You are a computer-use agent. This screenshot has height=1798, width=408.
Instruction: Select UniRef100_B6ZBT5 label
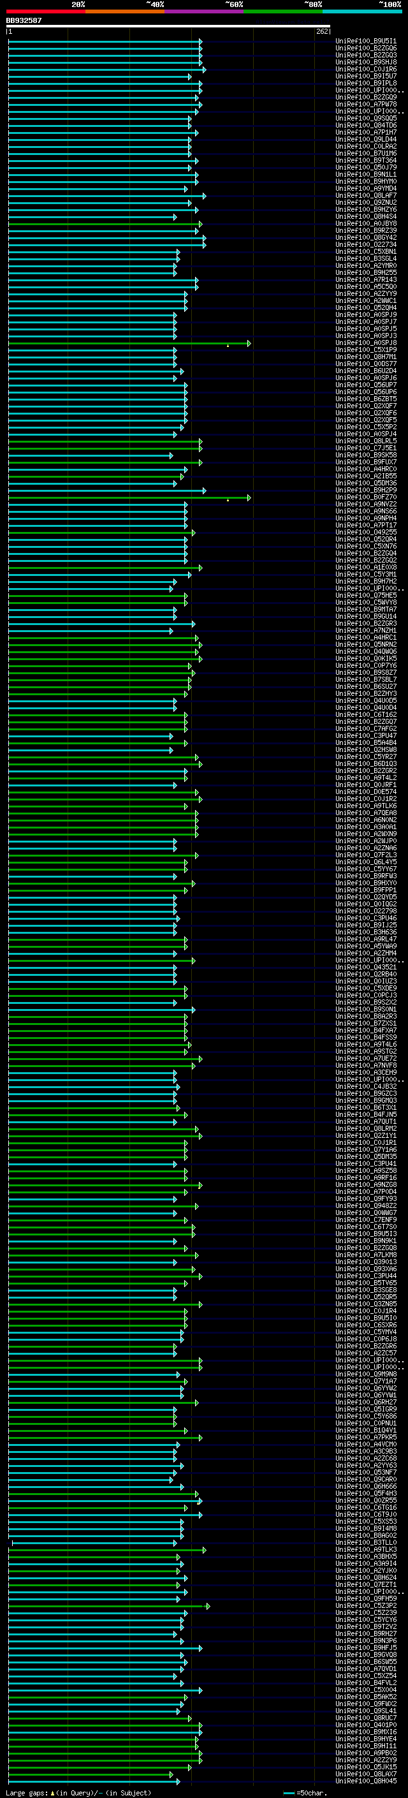coord(366,399)
